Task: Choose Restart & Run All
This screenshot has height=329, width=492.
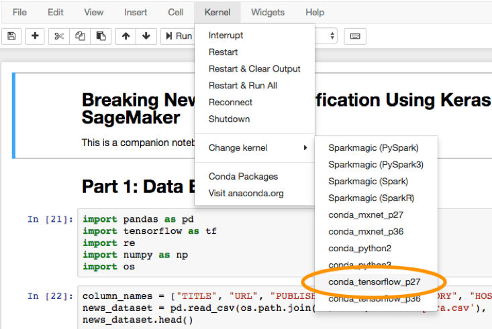Action: 254,86
